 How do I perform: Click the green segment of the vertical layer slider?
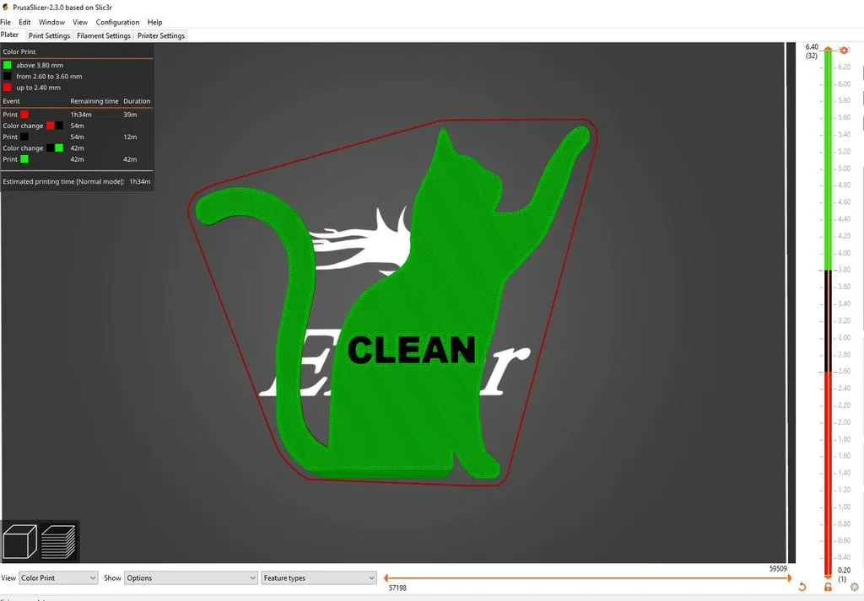point(828,159)
